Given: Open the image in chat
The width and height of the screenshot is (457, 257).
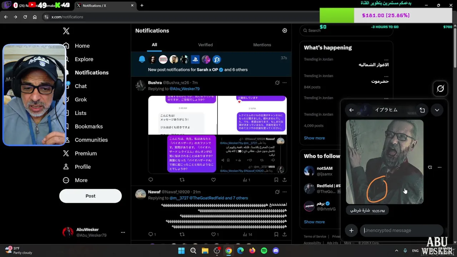Looking at the screenshot, I should pyautogui.click(x=385, y=162).
